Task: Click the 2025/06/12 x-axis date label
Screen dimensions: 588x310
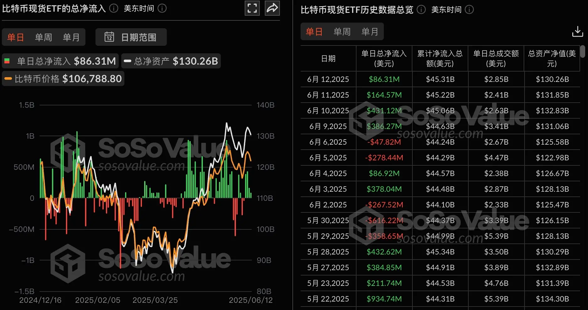Action: [x=251, y=300]
